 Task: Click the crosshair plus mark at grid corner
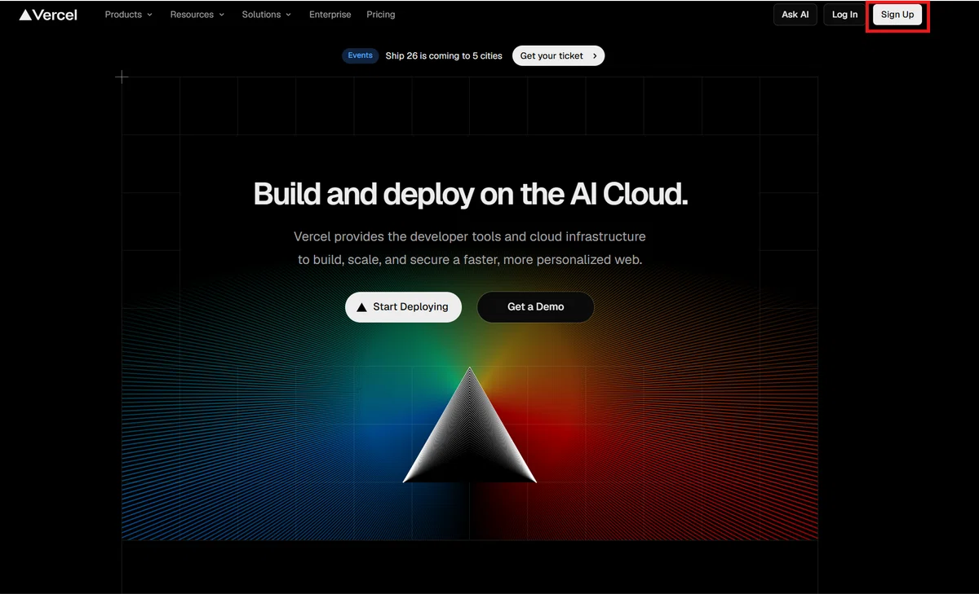pyautogui.click(x=122, y=77)
